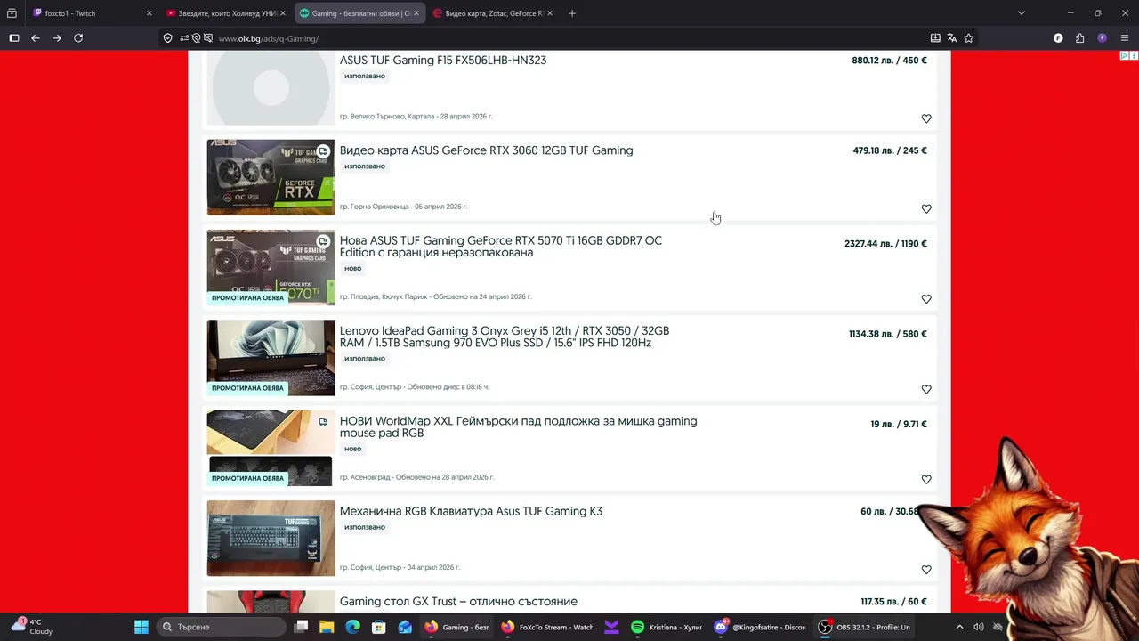Click the price 1134.38 лв. / 580 €

click(x=888, y=334)
